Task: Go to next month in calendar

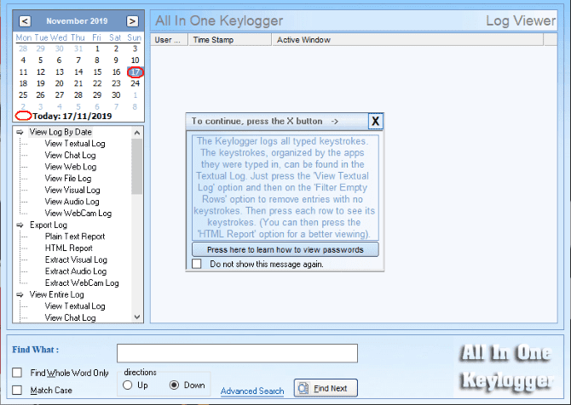Action: click(x=133, y=21)
